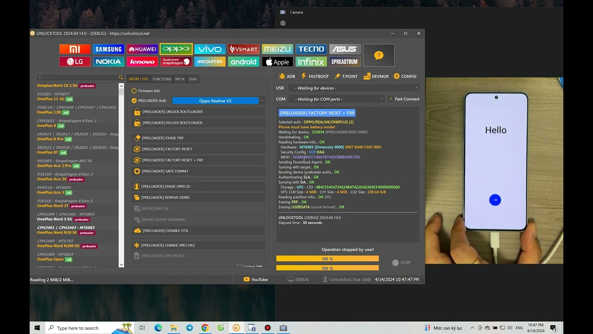Open the YouTube link in status bar
Screen dimensions: 593x334
256,280
